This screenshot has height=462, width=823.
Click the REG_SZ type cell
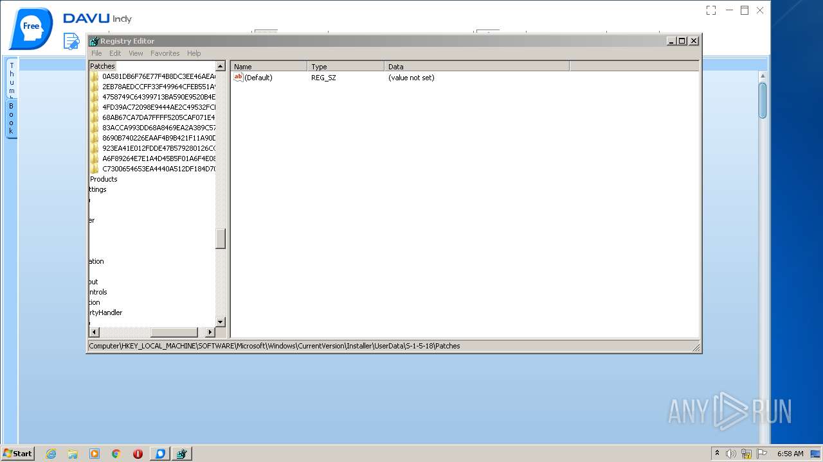[x=323, y=78]
